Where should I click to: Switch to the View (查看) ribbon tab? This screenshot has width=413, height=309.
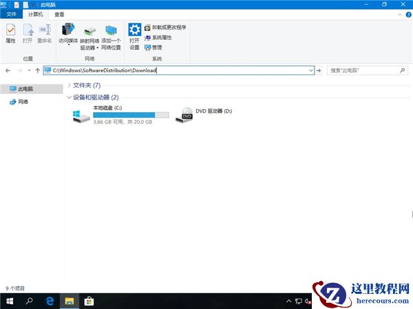coord(59,14)
